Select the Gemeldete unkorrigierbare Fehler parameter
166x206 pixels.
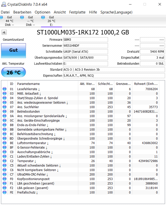point(42,129)
